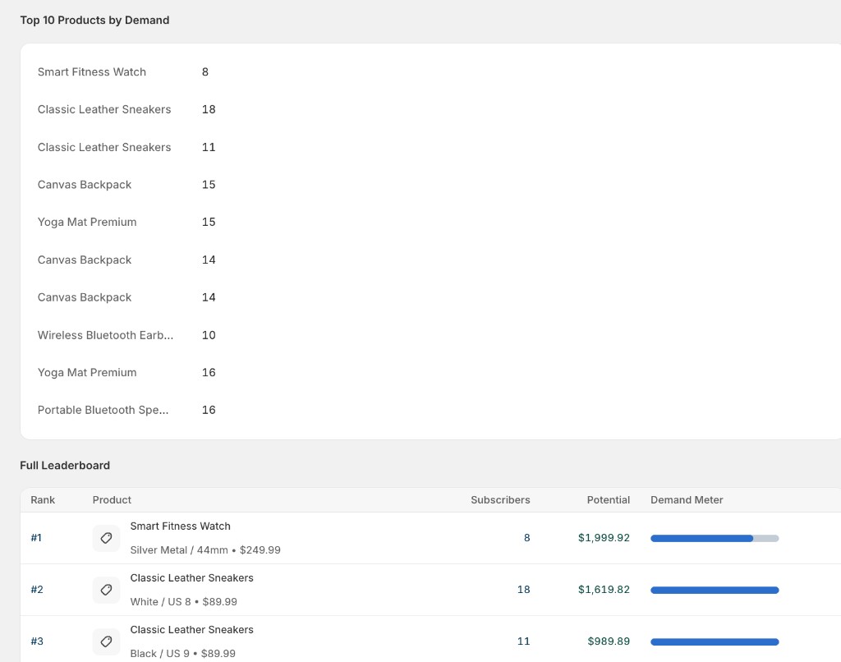The width and height of the screenshot is (841, 662).
Task: Click the value 18 in the Top 10 list
Action: coord(209,109)
